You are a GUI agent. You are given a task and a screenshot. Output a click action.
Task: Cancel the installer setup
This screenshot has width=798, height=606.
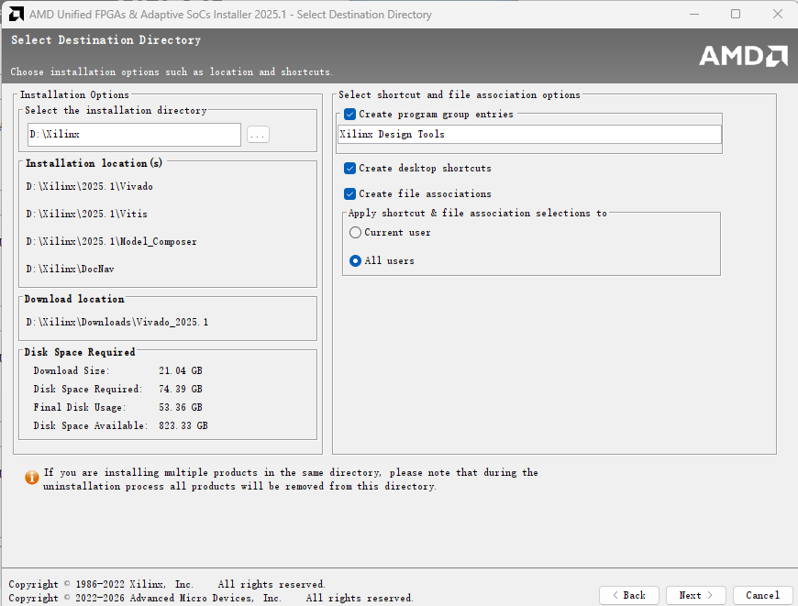point(762,595)
